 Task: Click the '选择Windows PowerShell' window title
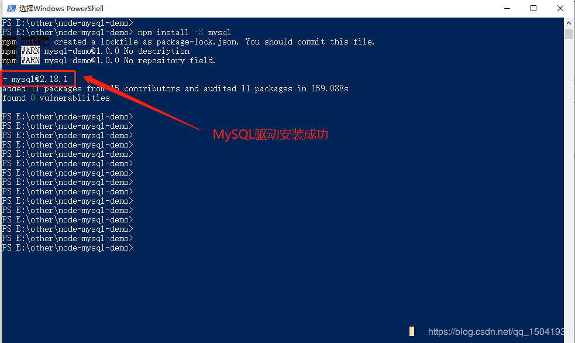coord(61,8)
